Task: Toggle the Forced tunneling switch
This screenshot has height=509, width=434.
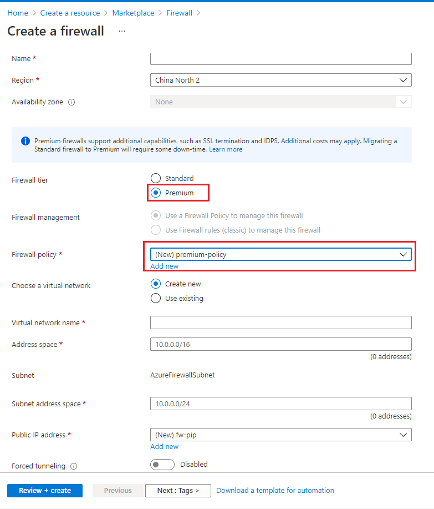Action: click(162, 465)
